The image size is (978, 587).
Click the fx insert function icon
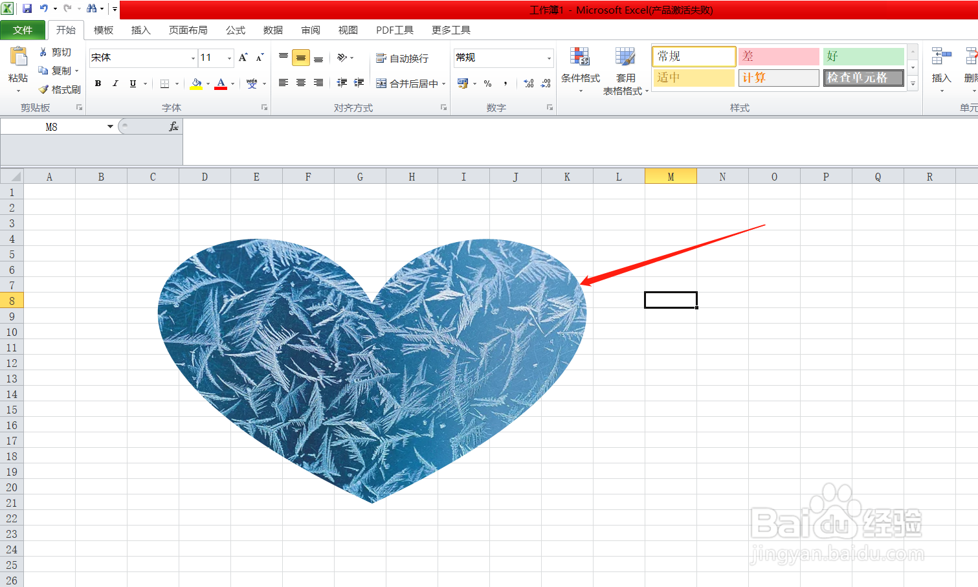pyautogui.click(x=173, y=127)
